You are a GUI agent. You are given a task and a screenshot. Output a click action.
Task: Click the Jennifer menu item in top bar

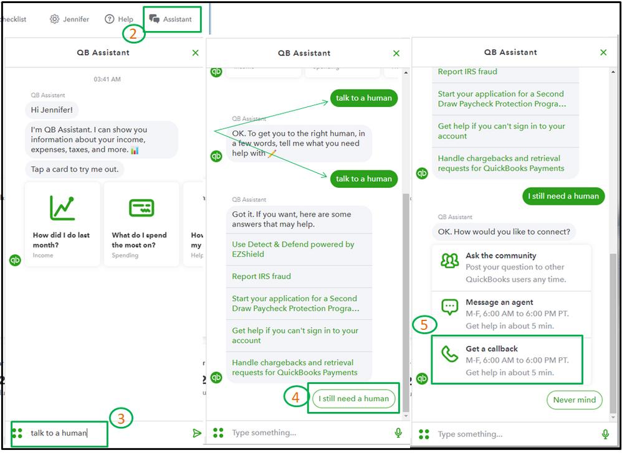tap(69, 19)
